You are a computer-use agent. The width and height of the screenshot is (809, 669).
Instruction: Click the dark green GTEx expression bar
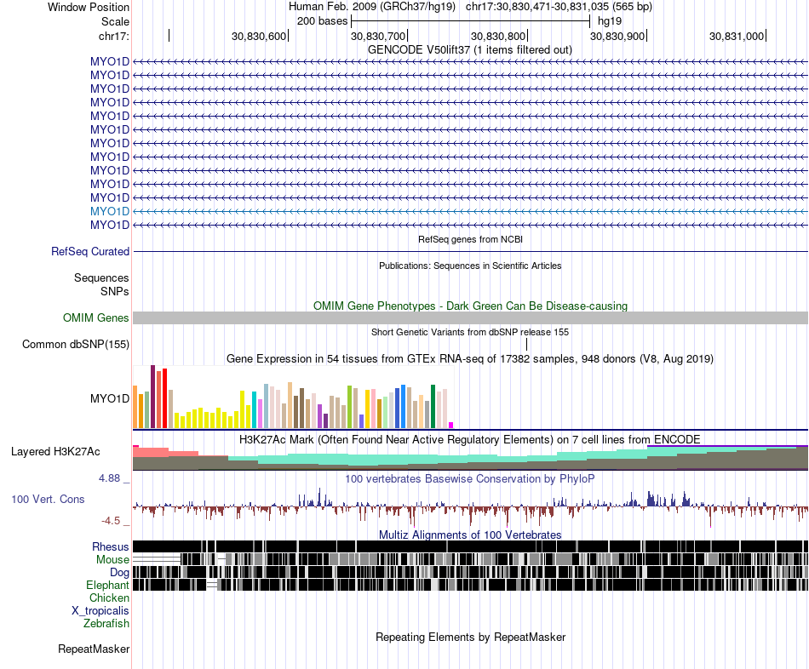point(433,407)
